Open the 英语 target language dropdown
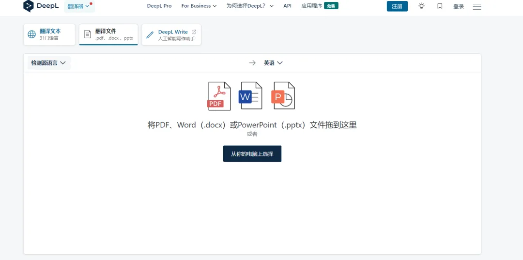 pos(273,62)
